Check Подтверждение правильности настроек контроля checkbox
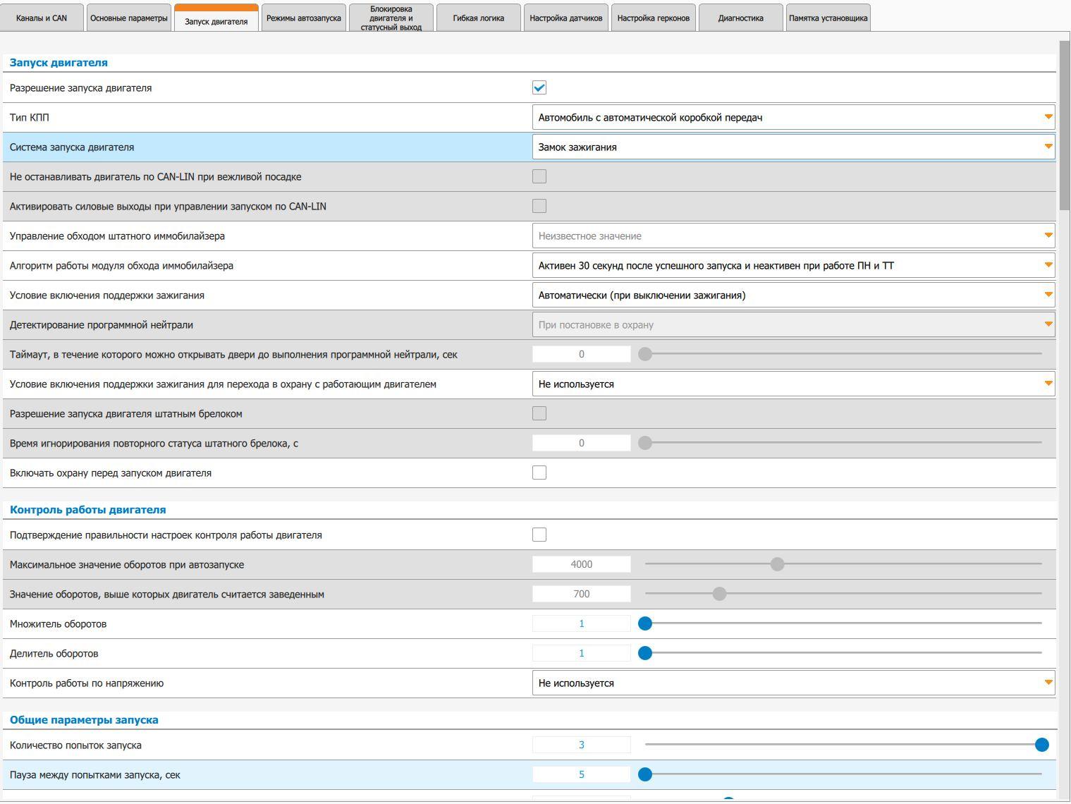 539,535
